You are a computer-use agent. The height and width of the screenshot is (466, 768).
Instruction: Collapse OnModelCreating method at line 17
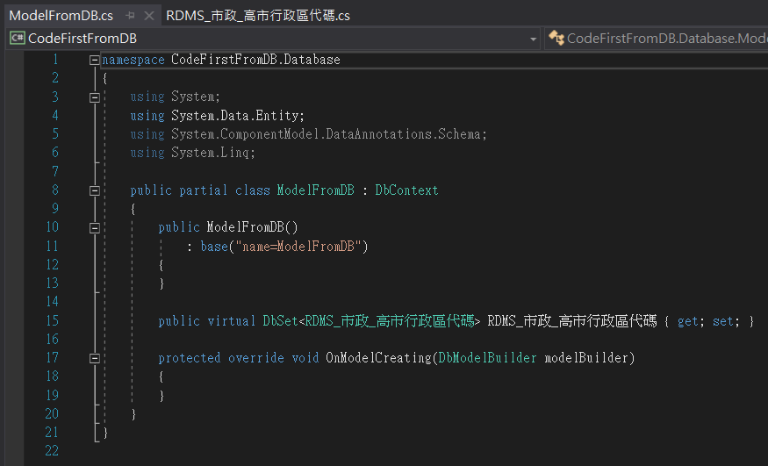pos(95,358)
